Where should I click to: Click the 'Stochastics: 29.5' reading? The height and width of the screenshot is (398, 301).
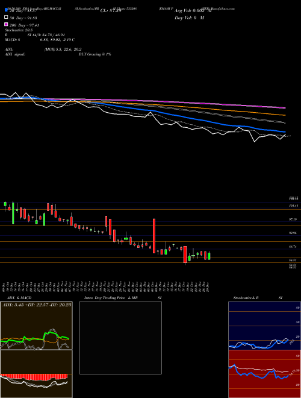point(19,30)
